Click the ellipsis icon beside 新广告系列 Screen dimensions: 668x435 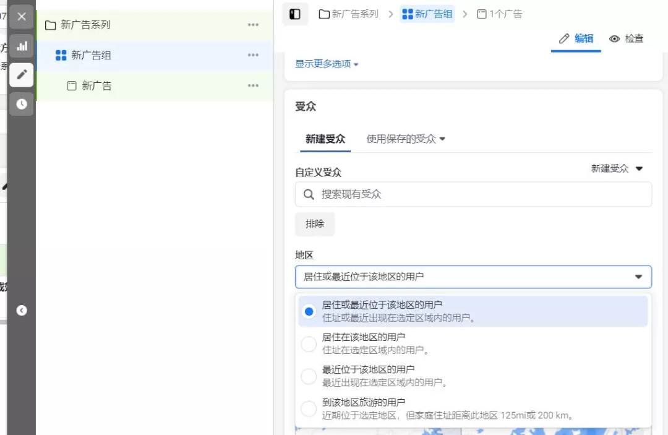pyautogui.click(x=253, y=25)
